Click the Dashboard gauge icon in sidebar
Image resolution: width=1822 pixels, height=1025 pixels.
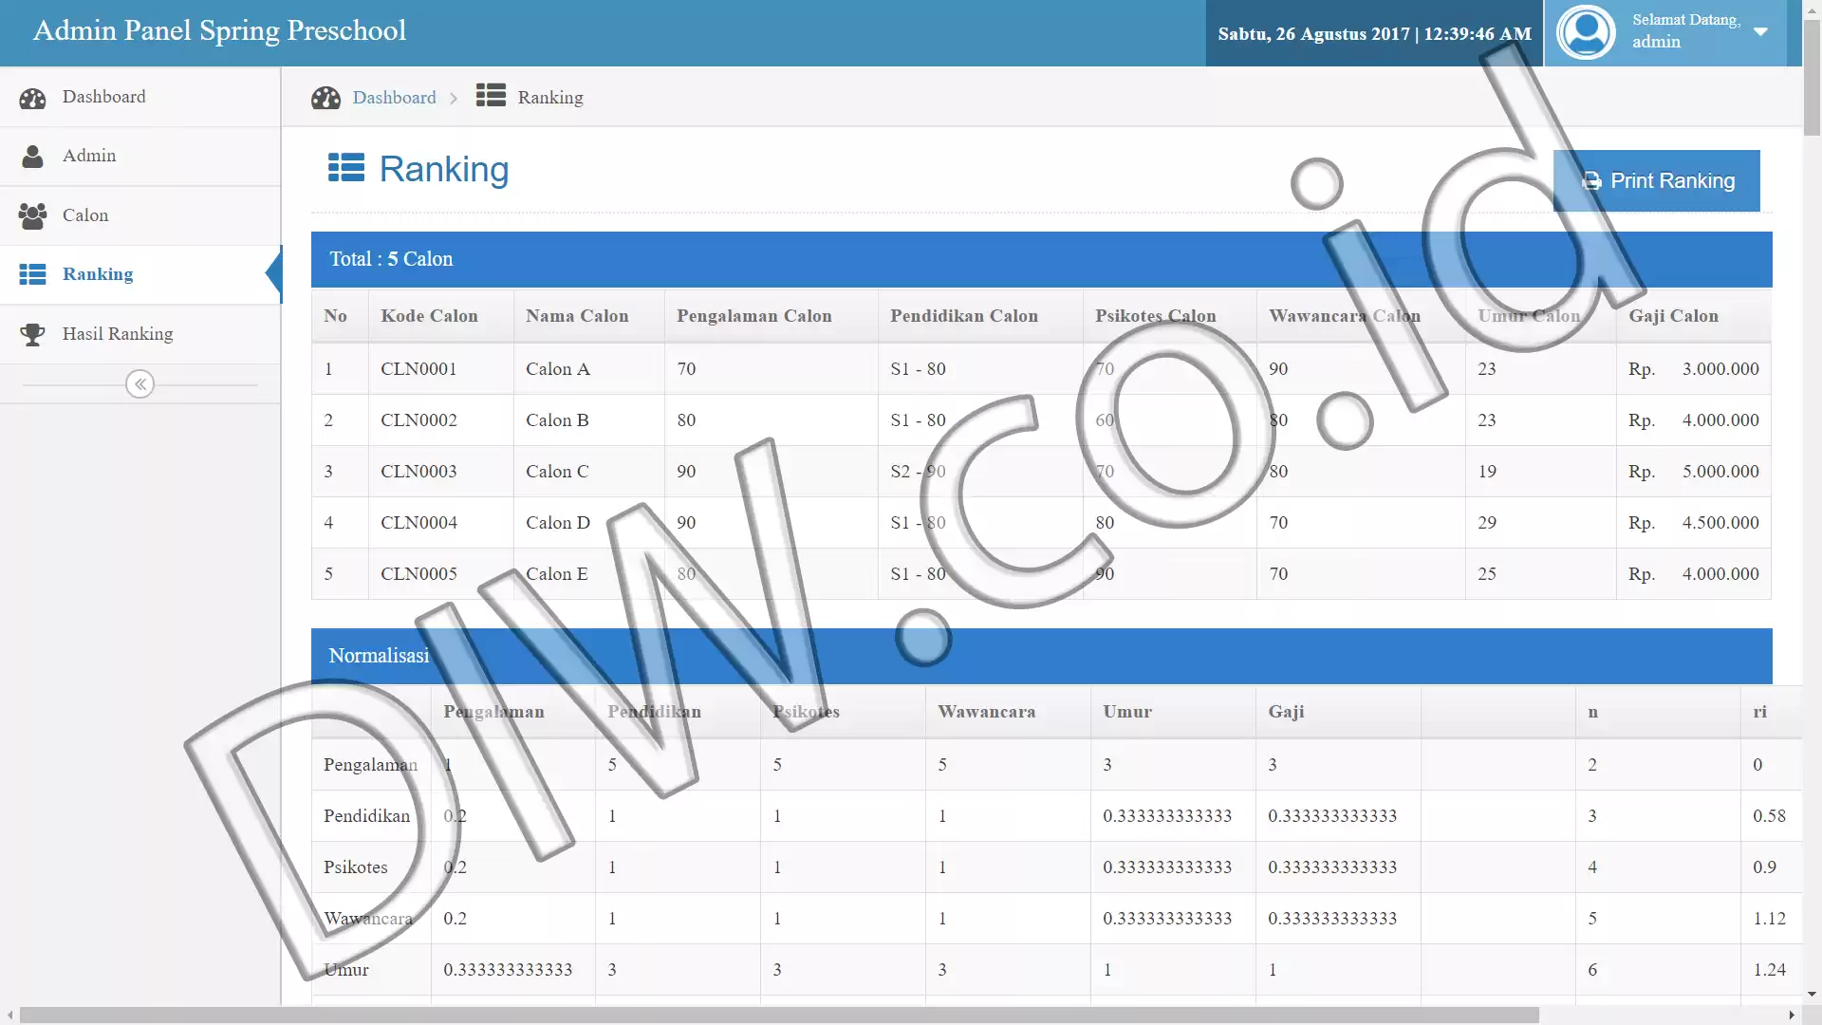(x=32, y=98)
